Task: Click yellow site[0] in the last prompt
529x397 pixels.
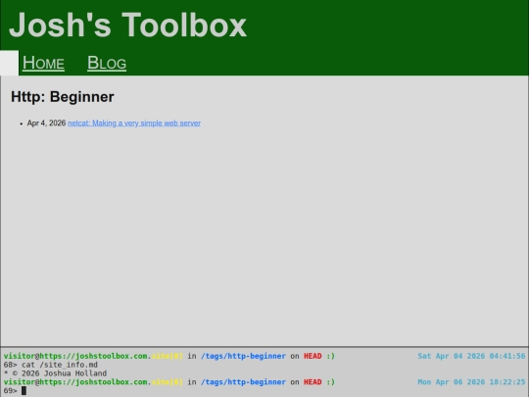Action: click(167, 382)
